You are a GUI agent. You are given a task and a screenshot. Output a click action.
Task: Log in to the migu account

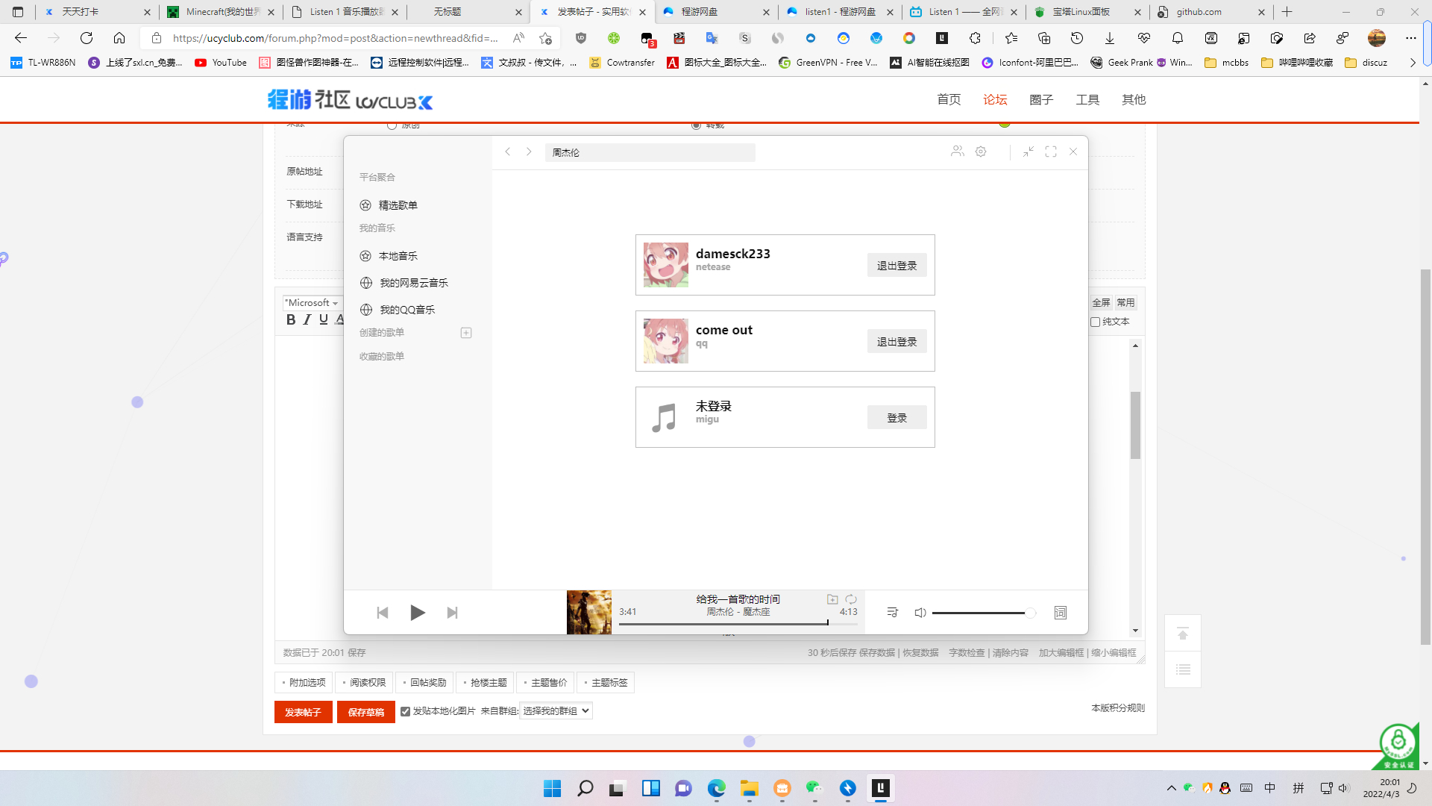pyautogui.click(x=896, y=418)
